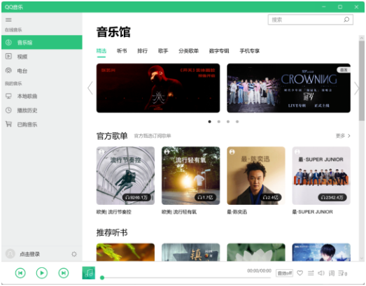Collapse sidebar with the hamburger menu icon
The width and height of the screenshot is (366, 286).
(x=8, y=20)
